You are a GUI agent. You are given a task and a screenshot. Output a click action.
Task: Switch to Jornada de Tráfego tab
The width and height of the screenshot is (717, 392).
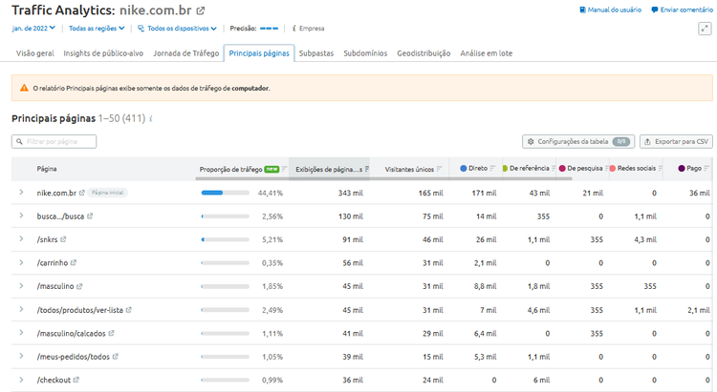click(186, 53)
